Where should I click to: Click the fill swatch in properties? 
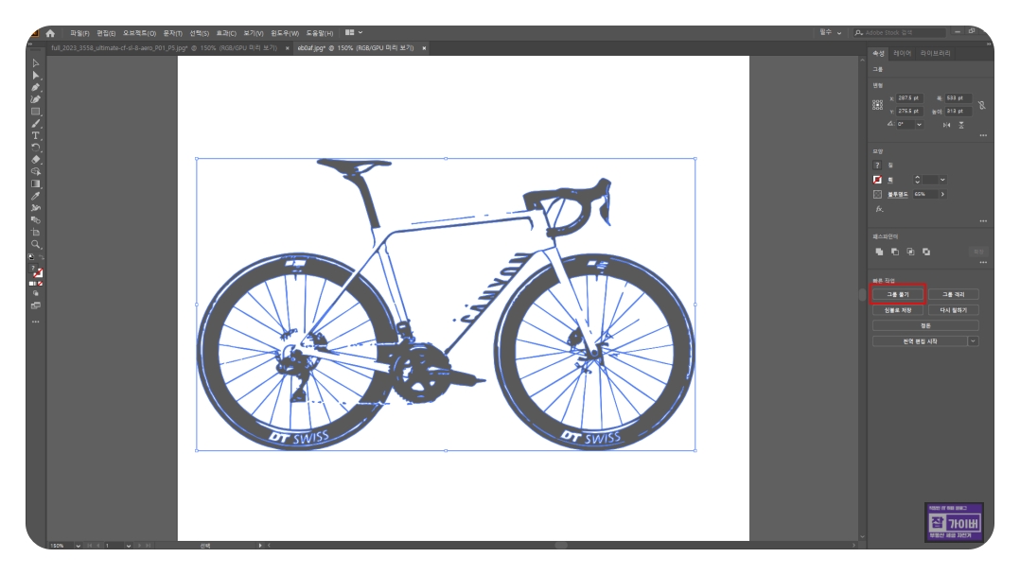tap(877, 166)
